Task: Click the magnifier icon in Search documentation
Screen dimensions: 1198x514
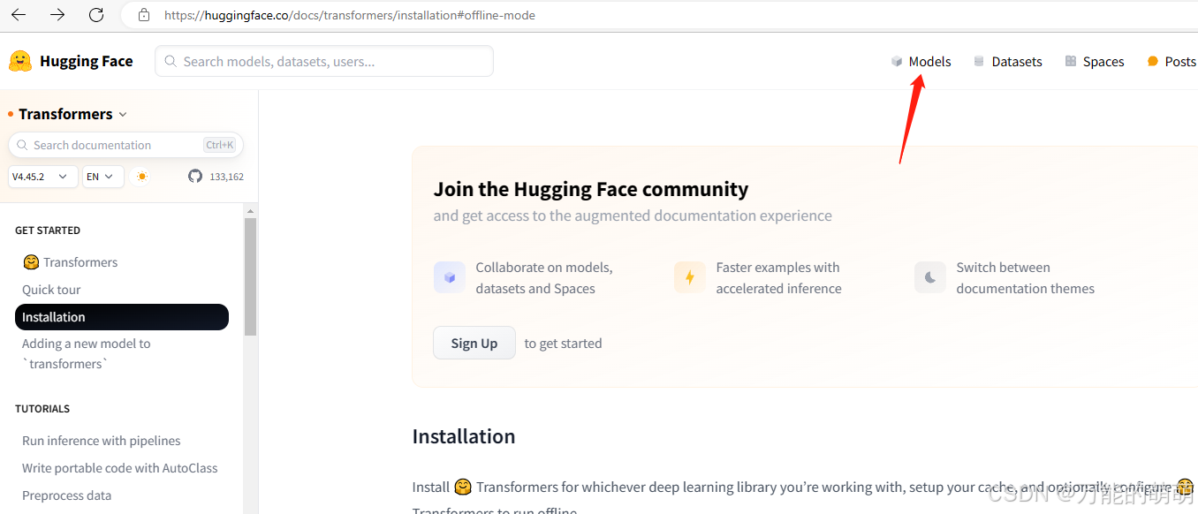Action: click(x=23, y=145)
